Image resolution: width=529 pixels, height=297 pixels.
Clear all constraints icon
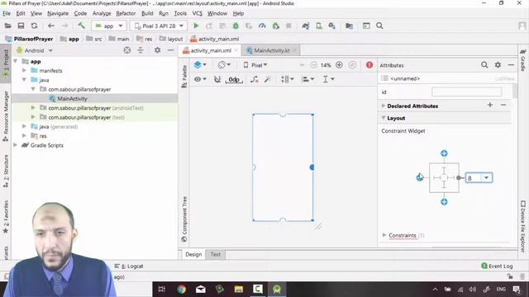tap(254, 79)
